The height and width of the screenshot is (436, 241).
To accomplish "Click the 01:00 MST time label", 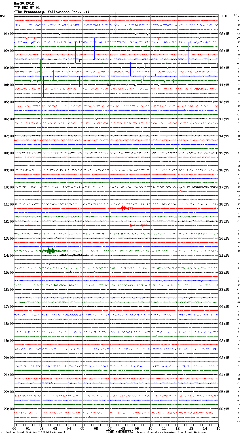I will click(x=9, y=34).
